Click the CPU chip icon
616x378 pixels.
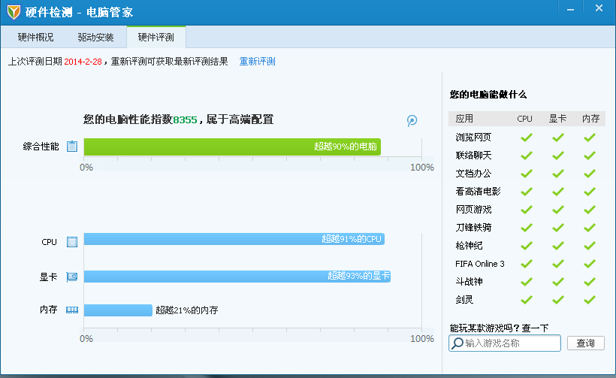[x=72, y=242]
